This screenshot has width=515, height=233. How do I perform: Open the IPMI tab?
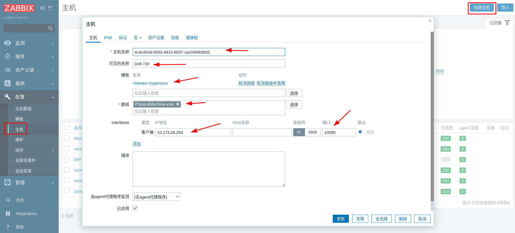click(108, 38)
